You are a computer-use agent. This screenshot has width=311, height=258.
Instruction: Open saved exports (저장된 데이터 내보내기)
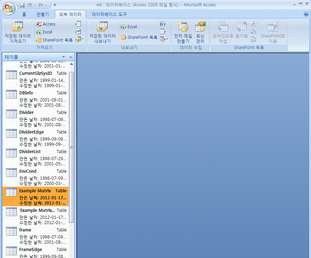(x=102, y=27)
